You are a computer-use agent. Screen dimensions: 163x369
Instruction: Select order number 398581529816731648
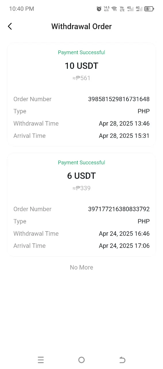(x=119, y=99)
